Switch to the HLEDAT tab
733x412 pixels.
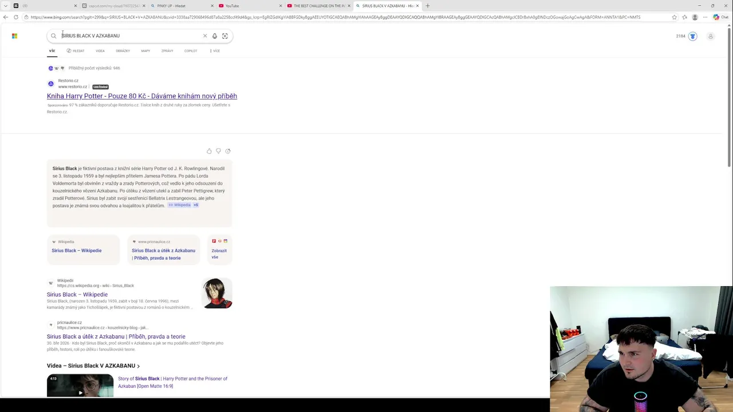[76, 51]
